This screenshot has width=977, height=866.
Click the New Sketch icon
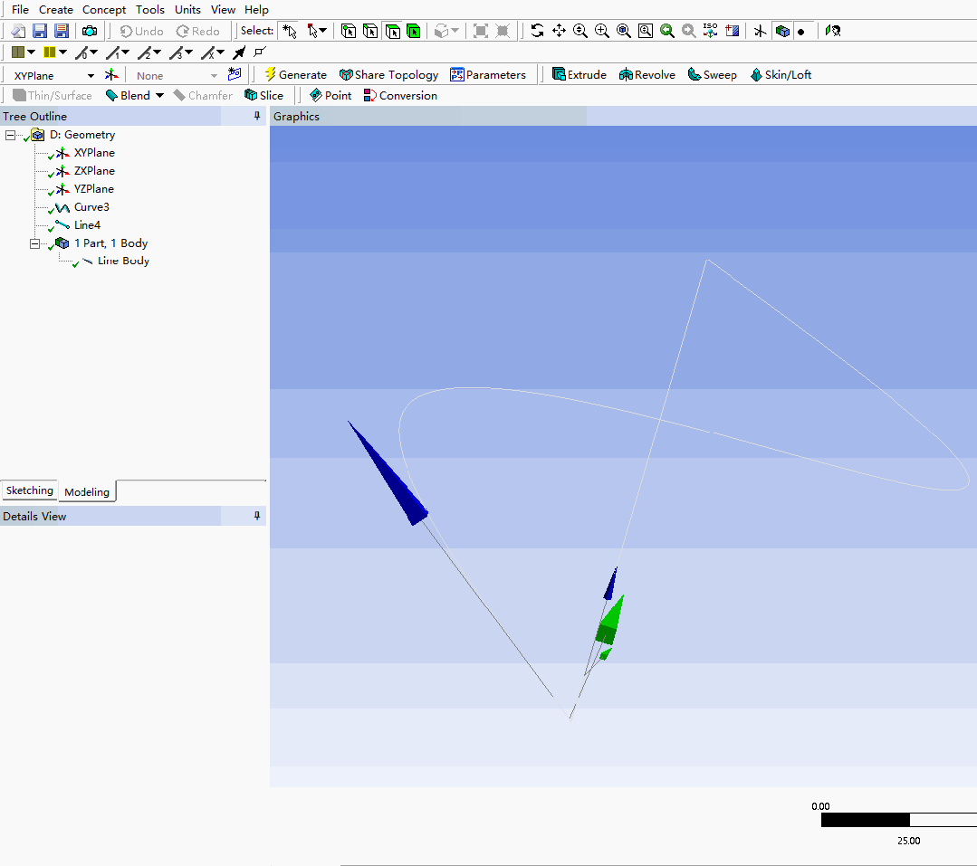point(235,74)
